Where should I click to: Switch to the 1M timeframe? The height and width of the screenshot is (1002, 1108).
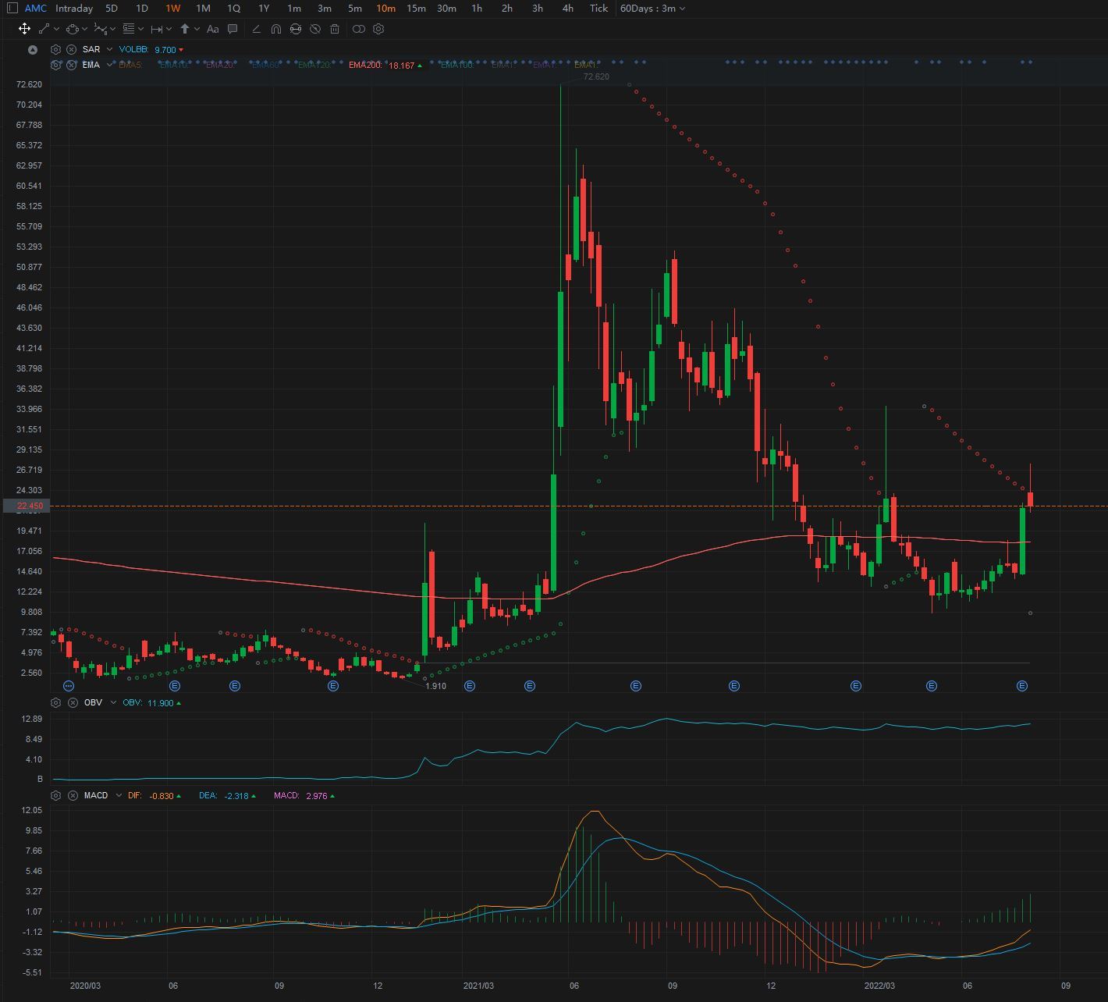(203, 8)
